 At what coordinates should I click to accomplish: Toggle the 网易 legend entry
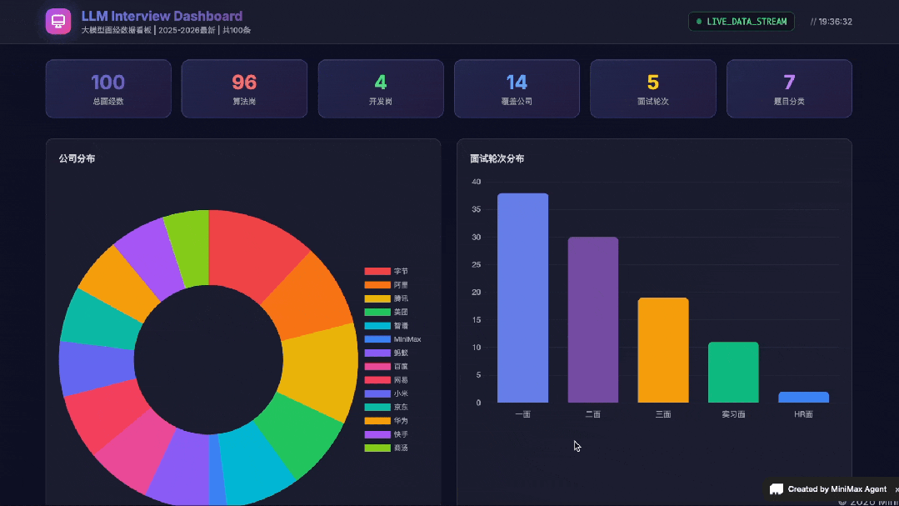(387, 380)
